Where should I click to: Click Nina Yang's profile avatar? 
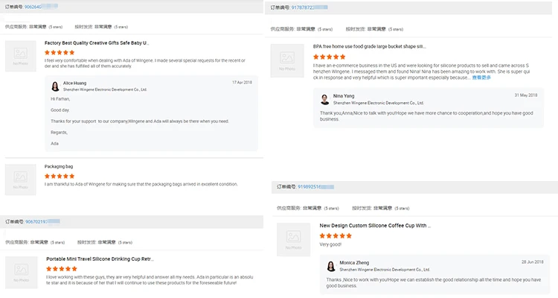click(x=324, y=99)
